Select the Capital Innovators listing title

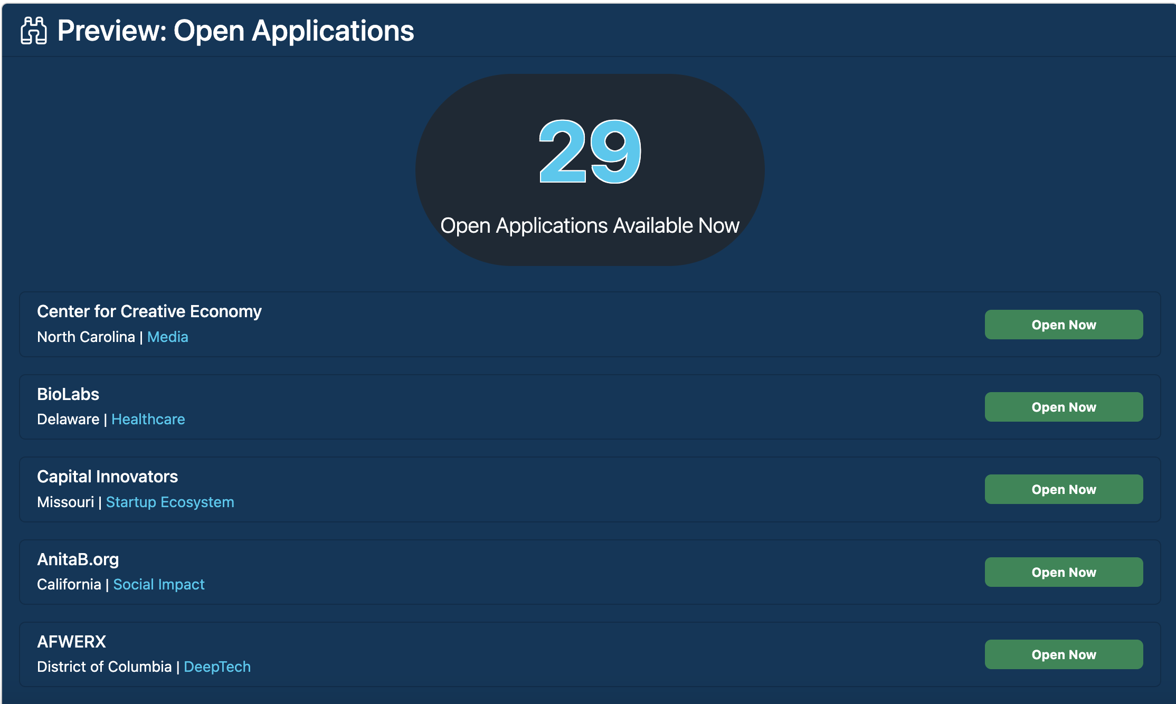[107, 477]
